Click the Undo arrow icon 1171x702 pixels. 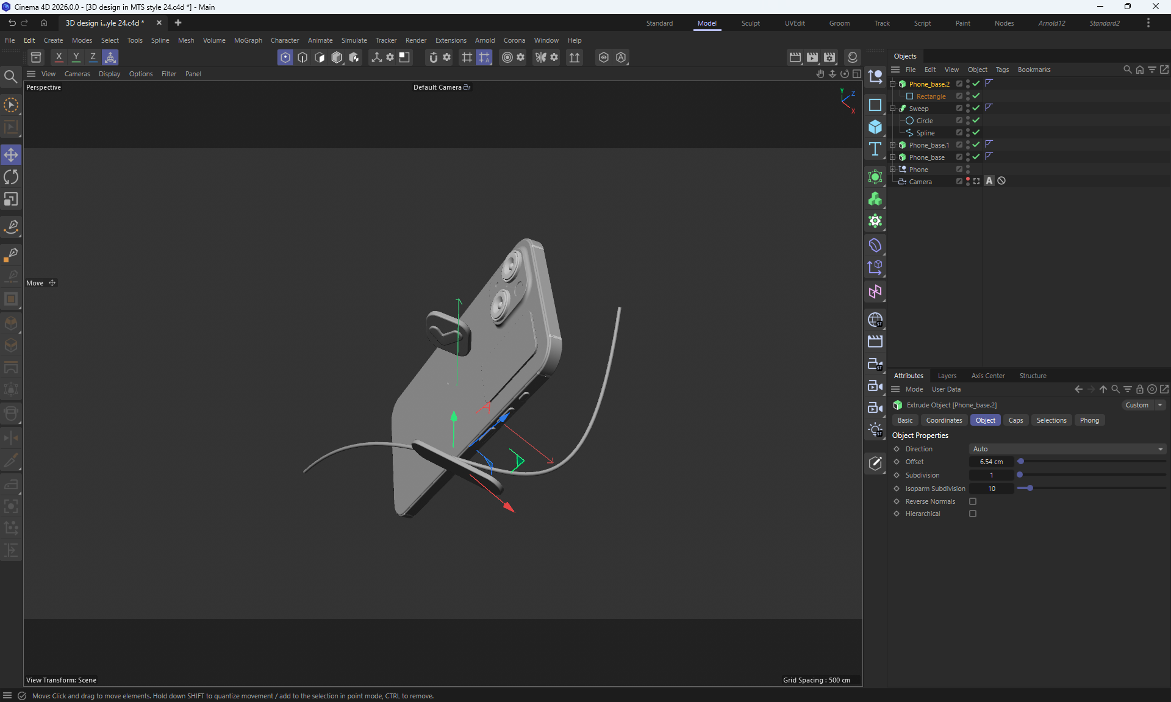coord(12,23)
